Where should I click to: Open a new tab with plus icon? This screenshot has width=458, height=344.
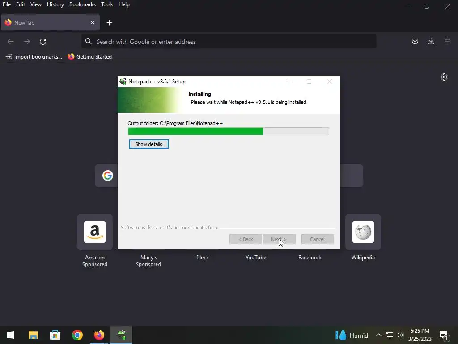pos(109,23)
